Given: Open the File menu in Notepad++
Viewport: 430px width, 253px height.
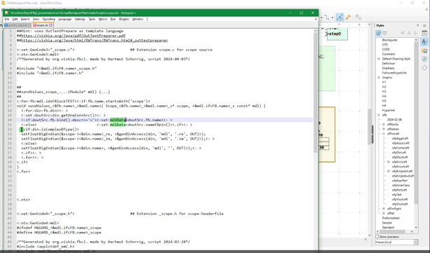Looking at the screenshot, I should (x=7, y=19).
